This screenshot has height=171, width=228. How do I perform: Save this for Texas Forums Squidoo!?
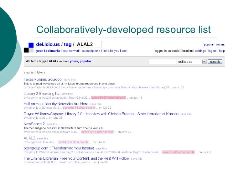[x=70, y=80]
